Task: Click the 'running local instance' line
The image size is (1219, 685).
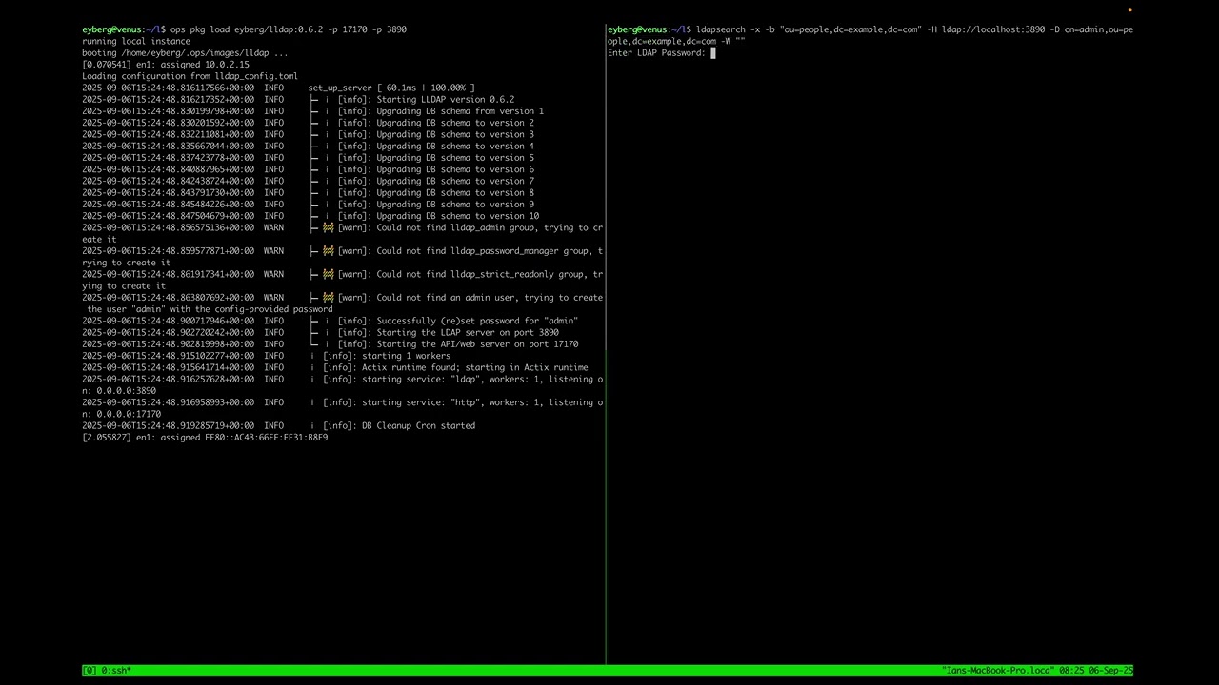Action: pyautogui.click(x=136, y=42)
